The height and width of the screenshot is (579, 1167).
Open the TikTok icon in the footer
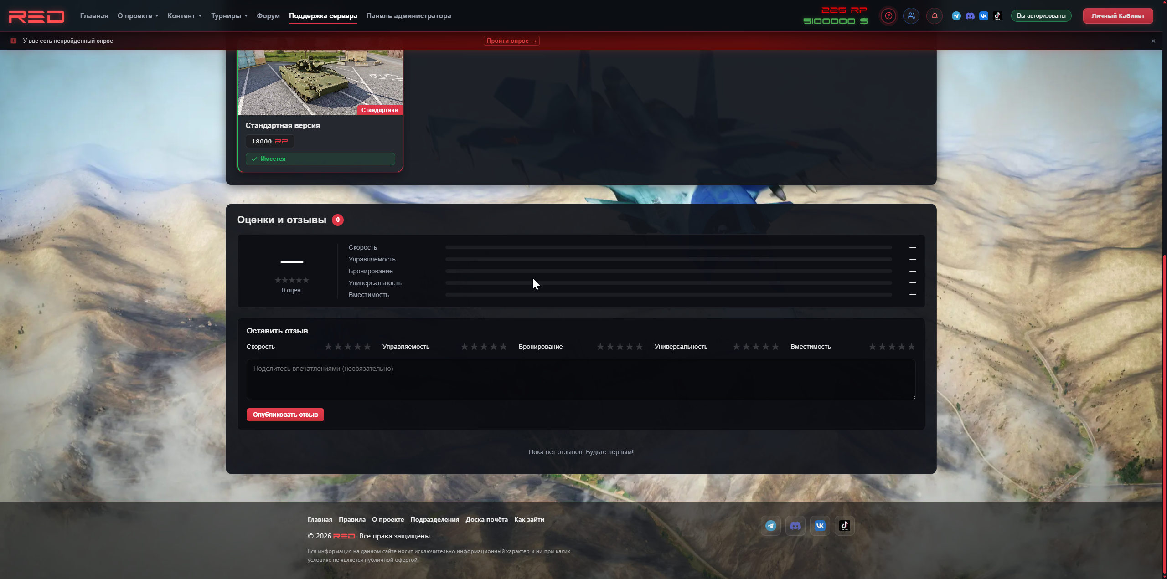[x=845, y=526]
